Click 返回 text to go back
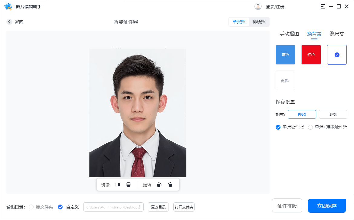 tap(19, 22)
